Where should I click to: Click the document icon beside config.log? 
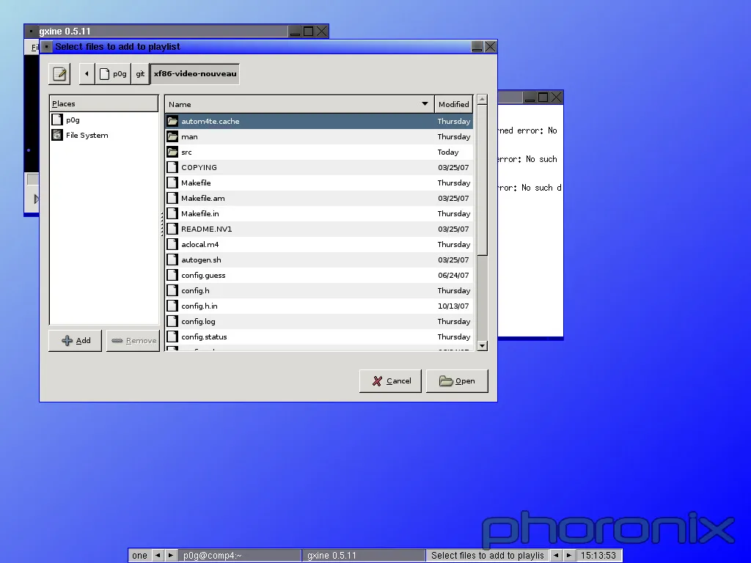click(x=172, y=321)
